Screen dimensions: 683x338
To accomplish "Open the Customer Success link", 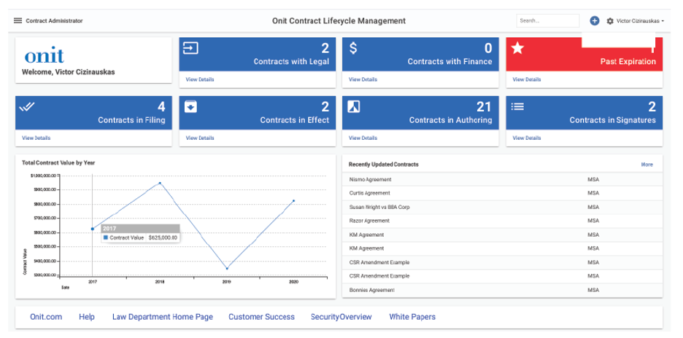I will coord(261,317).
